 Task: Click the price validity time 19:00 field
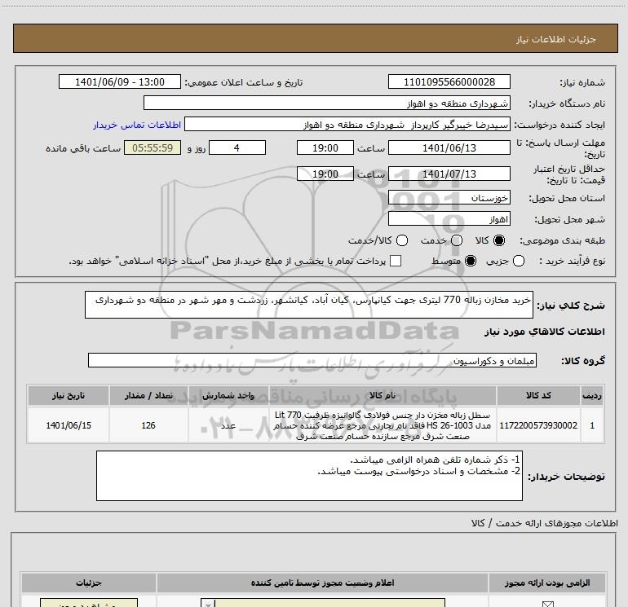325,174
